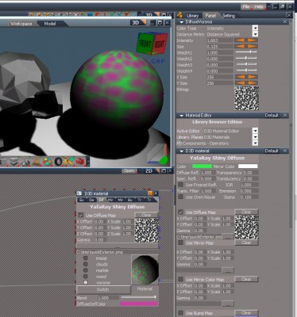
Task: Open the Library Places dropdown
Action: [x=255, y=137]
